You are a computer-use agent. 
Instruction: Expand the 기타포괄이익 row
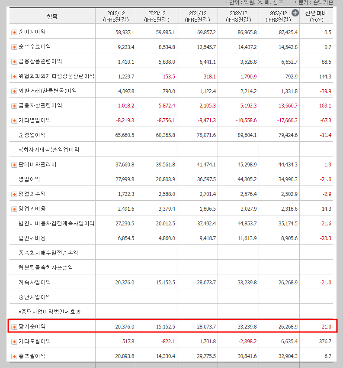point(14,342)
